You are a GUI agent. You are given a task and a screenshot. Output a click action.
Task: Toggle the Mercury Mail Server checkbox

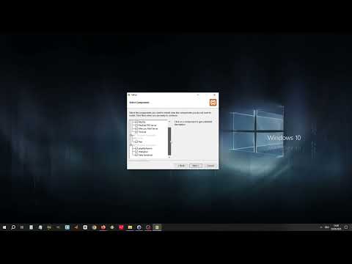(x=136, y=128)
